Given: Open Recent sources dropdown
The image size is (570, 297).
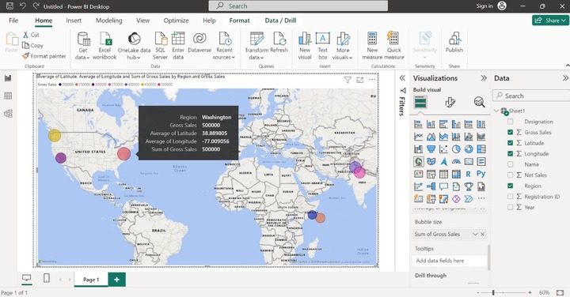Looking at the screenshot, I should [x=224, y=46].
